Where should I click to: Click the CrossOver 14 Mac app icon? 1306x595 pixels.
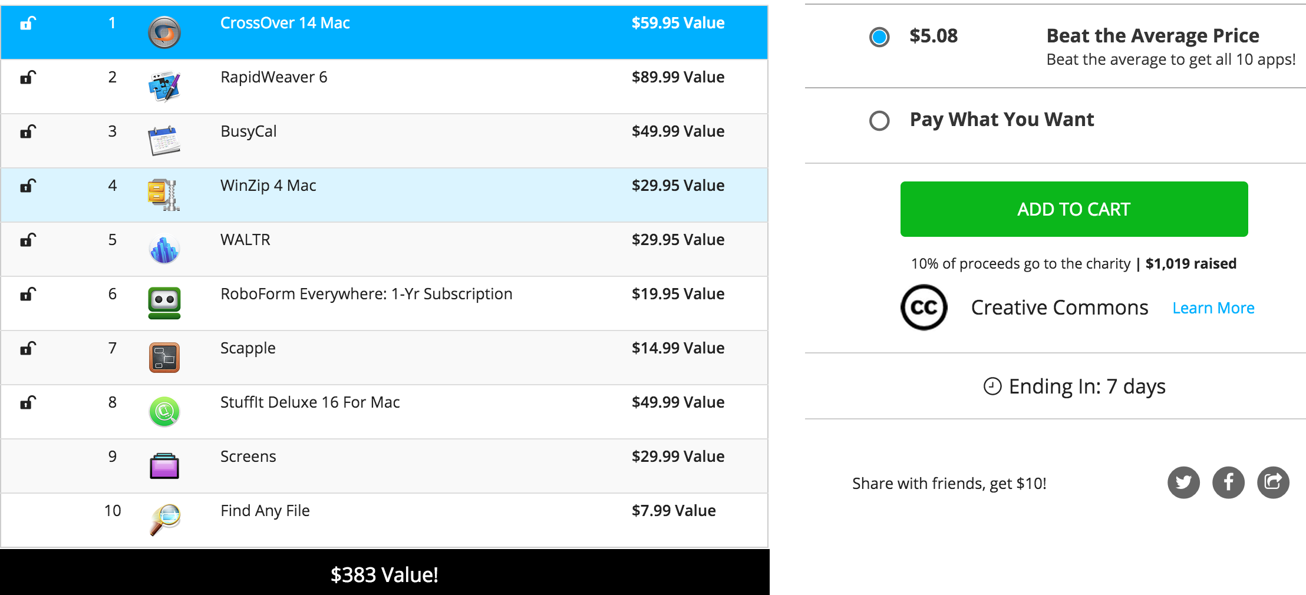[x=165, y=32]
